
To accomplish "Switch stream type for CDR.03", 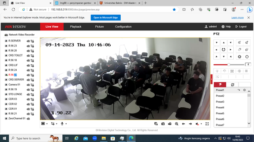I will (33, 99).
